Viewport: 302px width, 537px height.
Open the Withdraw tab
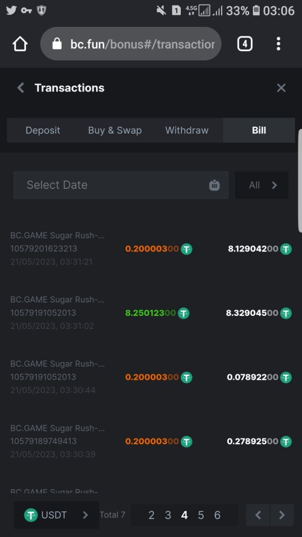pyautogui.click(x=187, y=130)
